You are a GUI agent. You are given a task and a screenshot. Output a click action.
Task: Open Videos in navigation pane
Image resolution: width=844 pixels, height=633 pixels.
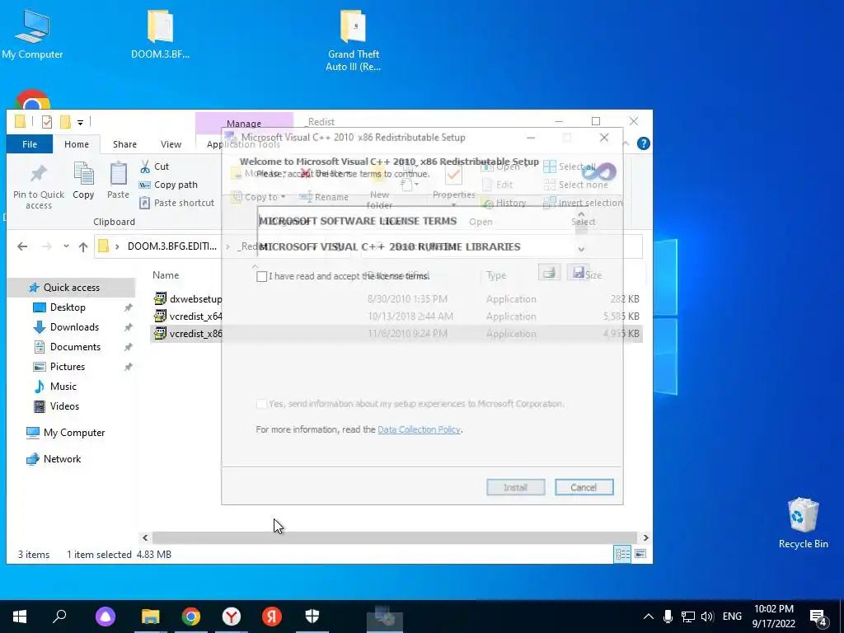64,406
